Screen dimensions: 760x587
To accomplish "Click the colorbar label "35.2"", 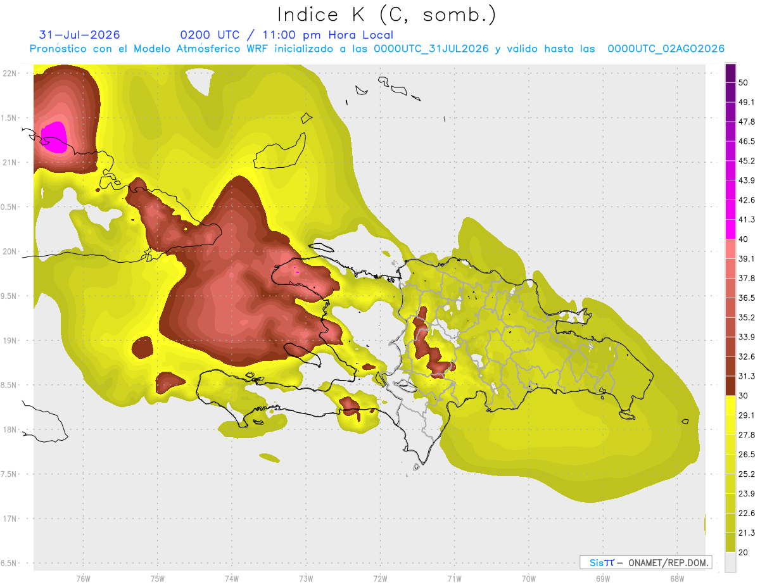I will pos(747,317).
